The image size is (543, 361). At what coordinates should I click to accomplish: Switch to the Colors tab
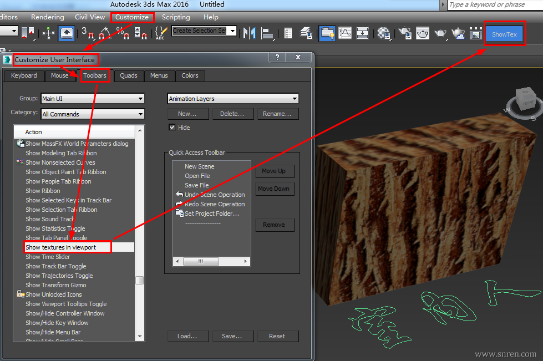pyautogui.click(x=190, y=75)
